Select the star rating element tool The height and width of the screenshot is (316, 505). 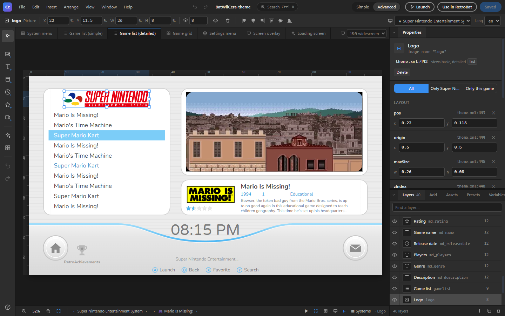(8, 105)
